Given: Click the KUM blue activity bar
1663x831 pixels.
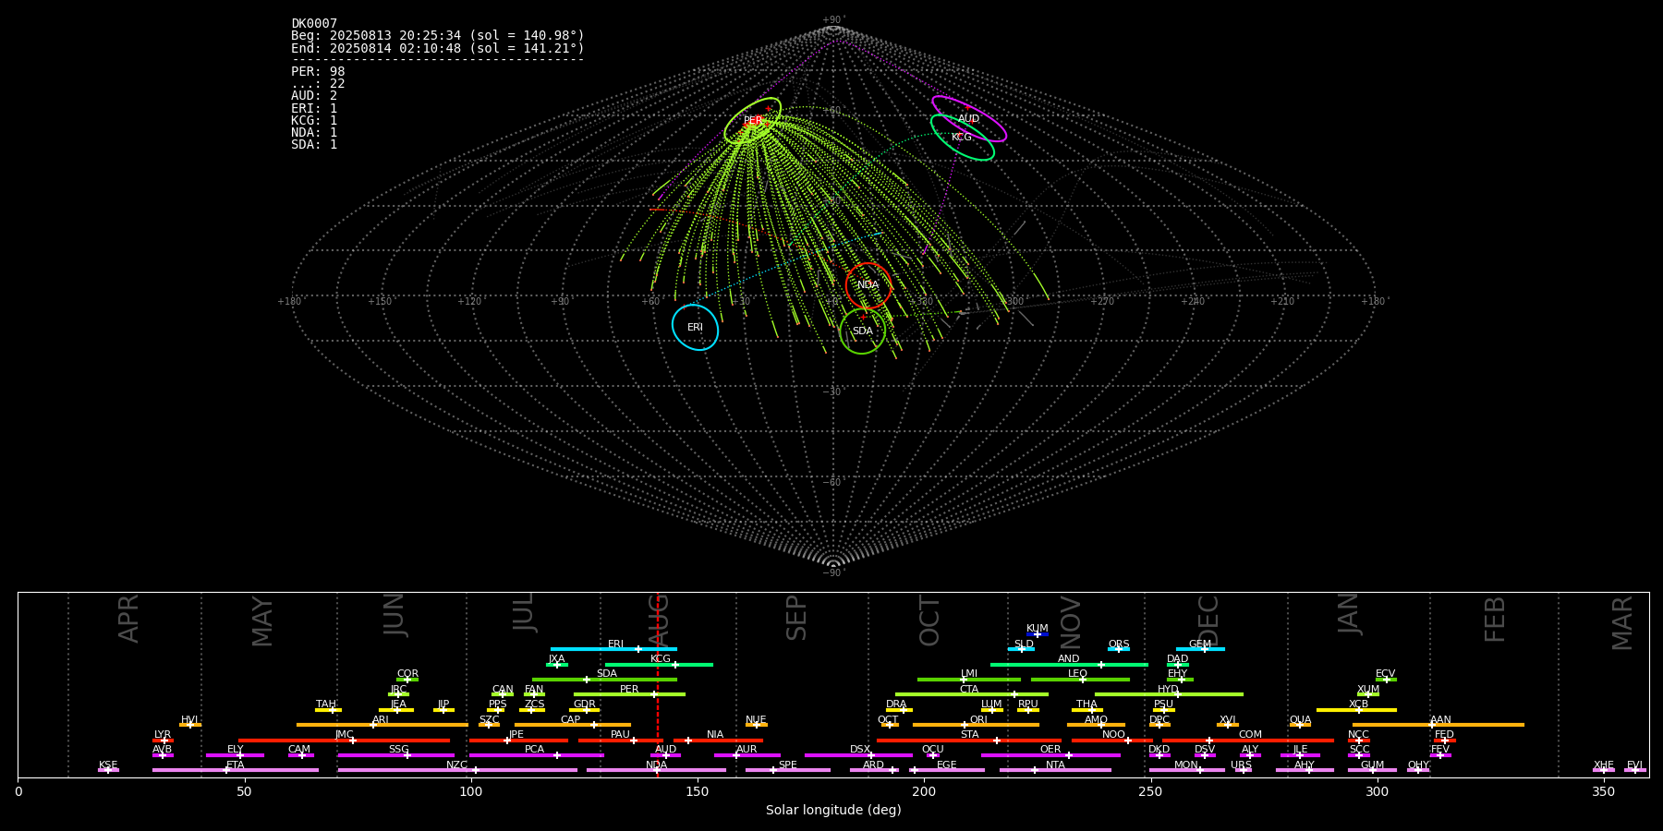Looking at the screenshot, I should [1038, 634].
